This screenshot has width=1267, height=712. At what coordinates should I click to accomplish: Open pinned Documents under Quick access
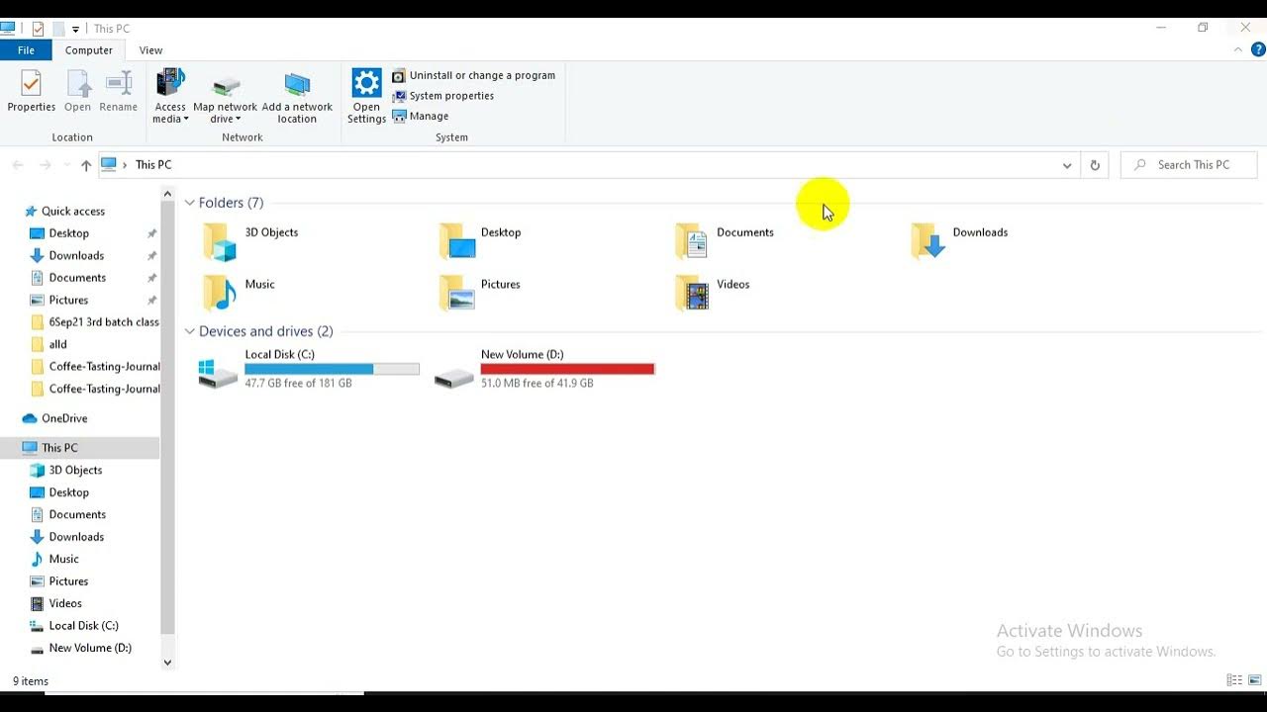click(77, 278)
